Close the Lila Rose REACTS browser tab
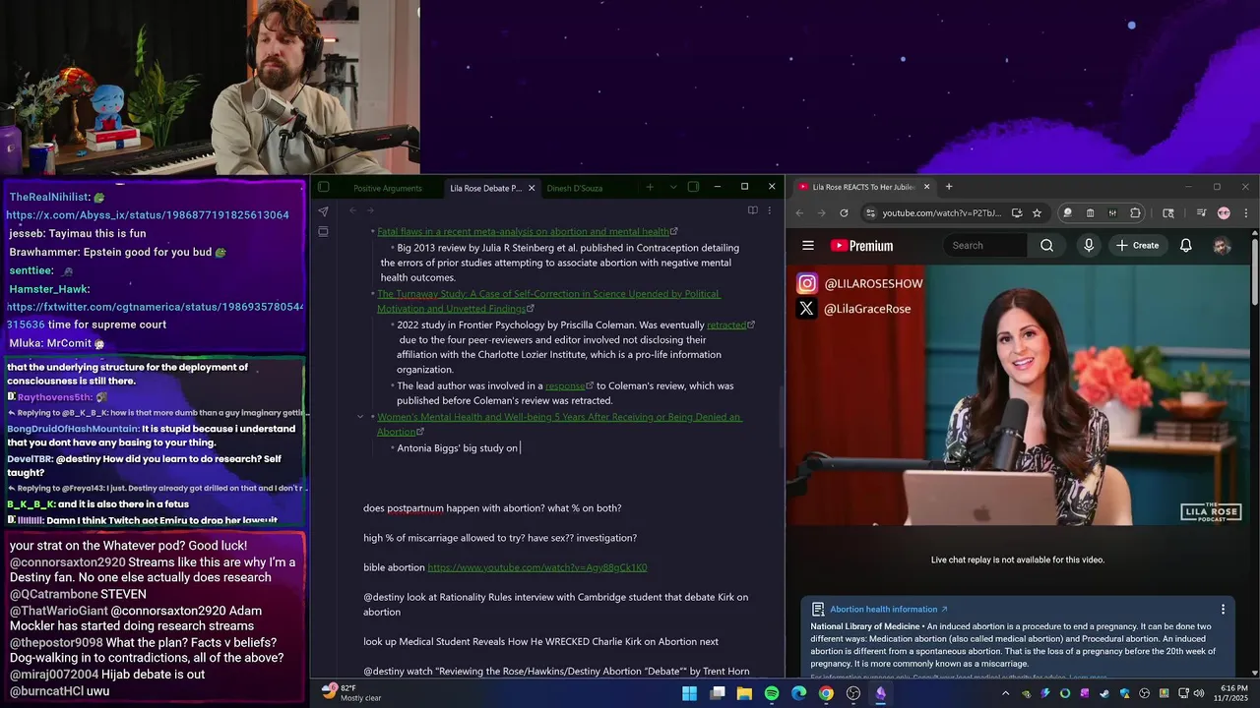The image size is (1260, 708). pos(926,187)
